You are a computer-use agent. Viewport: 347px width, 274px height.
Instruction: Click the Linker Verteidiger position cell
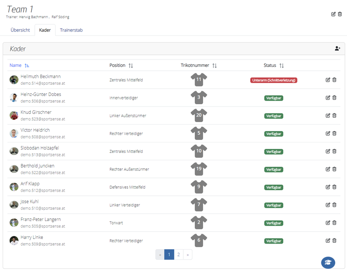(124, 205)
